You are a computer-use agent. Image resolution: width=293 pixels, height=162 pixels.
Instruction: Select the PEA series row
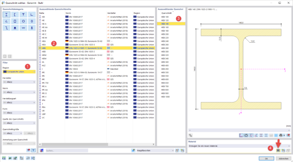pyautogui.click(x=97, y=107)
